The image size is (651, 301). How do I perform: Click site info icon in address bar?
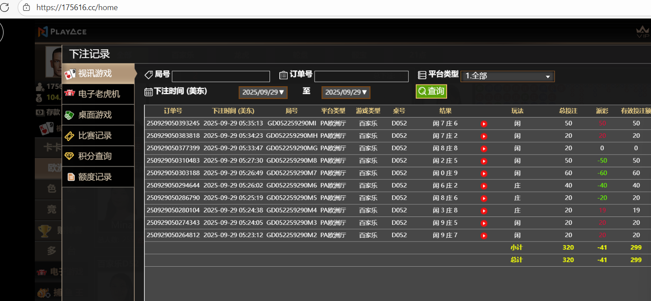26,7
